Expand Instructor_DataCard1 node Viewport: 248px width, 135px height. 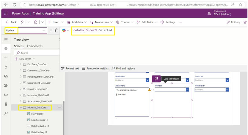pyautogui.click(x=21, y=95)
